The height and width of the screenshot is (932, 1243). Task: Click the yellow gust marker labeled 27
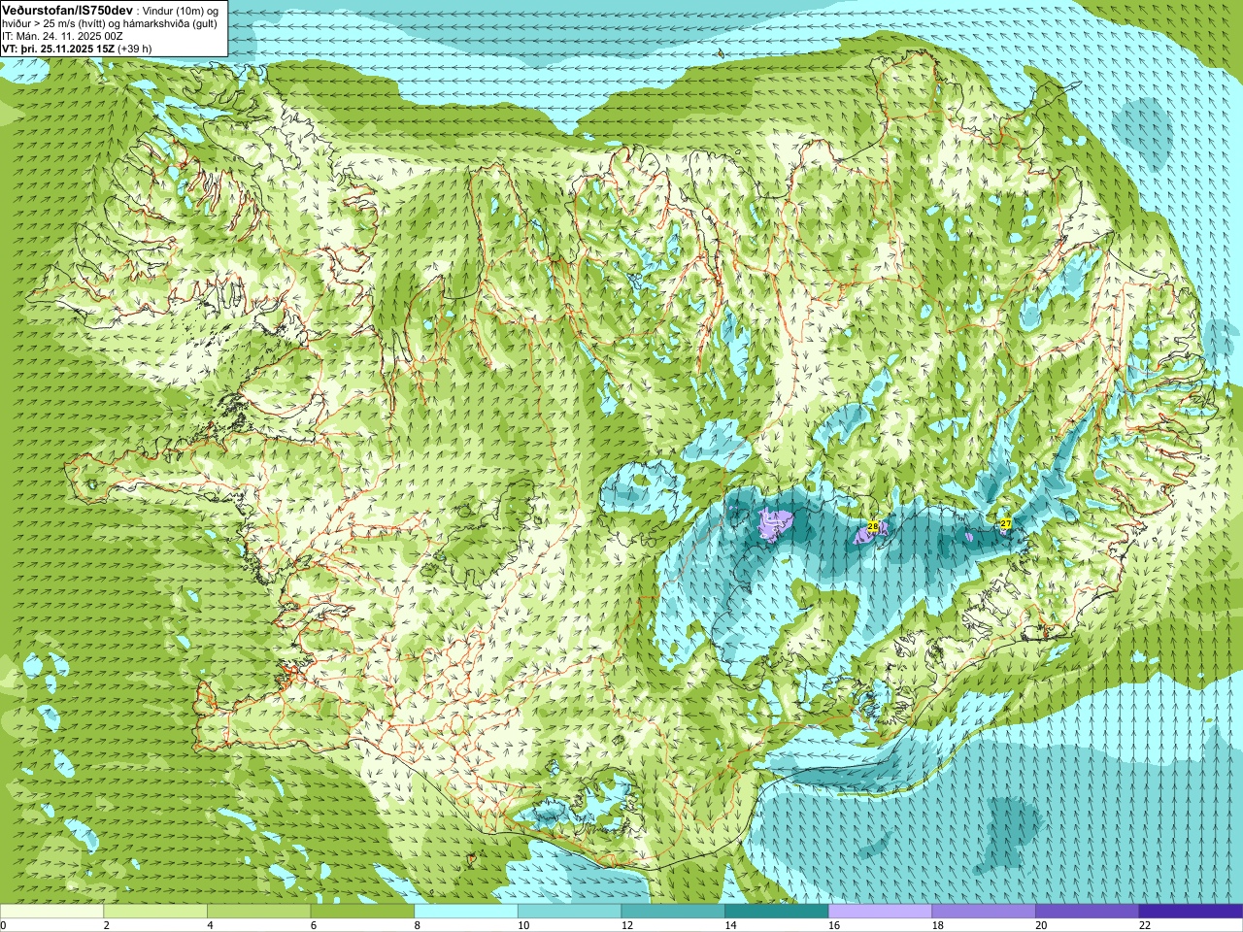pyautogui.click(x=1005, y=523)
